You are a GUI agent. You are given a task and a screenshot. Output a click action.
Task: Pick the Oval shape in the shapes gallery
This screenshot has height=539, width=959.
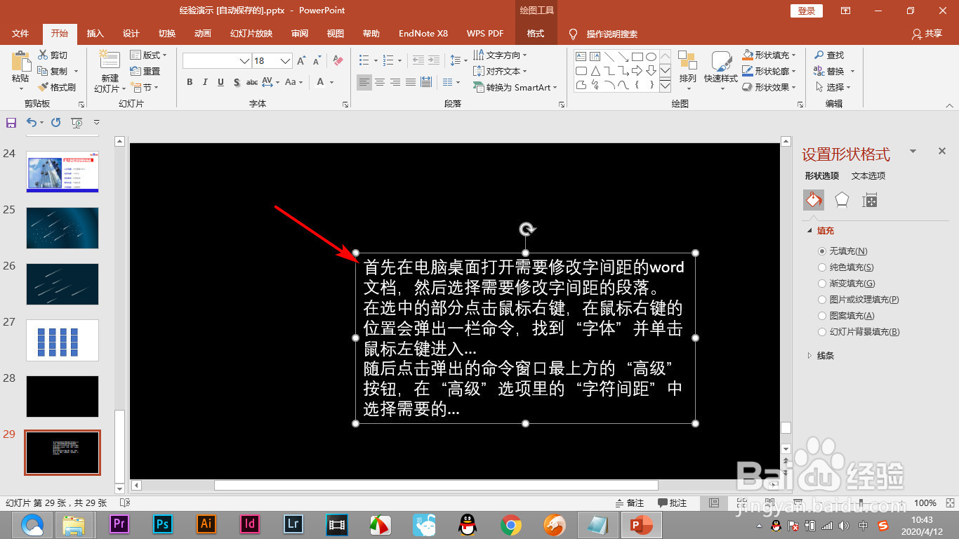pyautogui.click(x=651, y=57)
